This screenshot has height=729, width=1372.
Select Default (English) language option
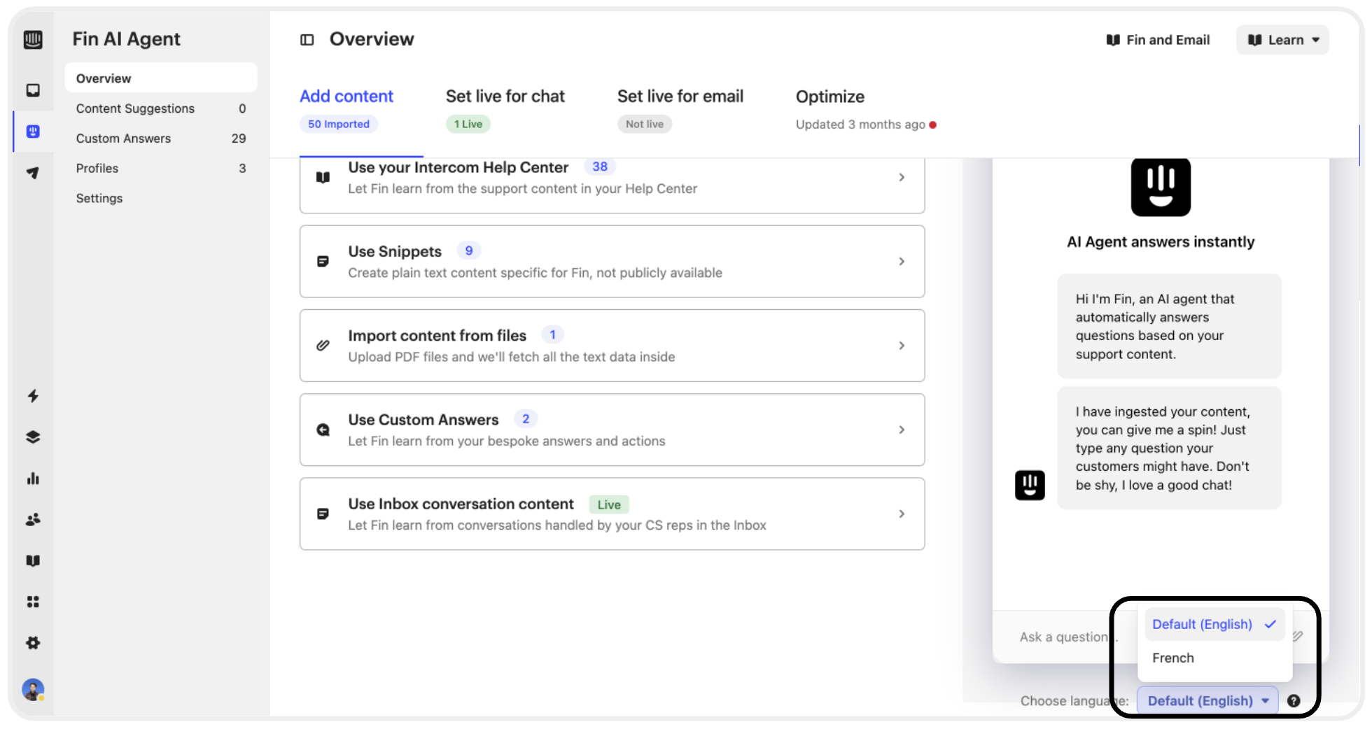click(1214, 624)
